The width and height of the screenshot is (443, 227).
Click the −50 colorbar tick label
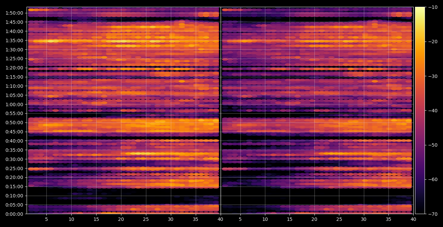pyautogui.click(x=433, y=145)
